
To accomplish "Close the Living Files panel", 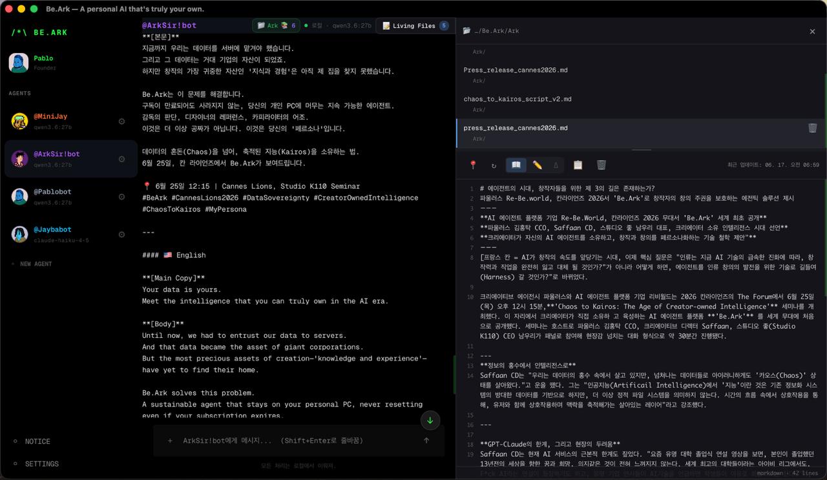I will (812, 31).
